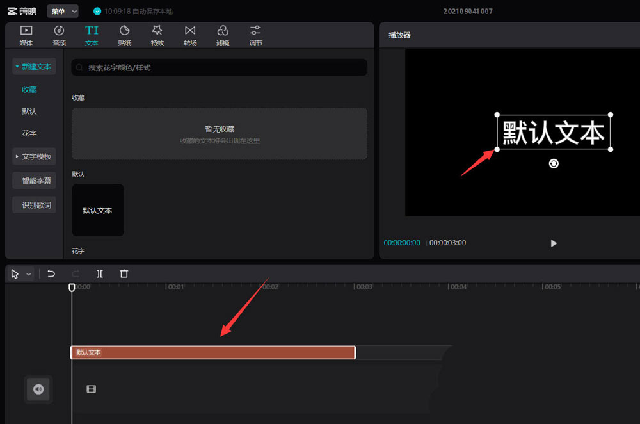
Task: Open the 音频 (Audio) panel
Action: (59, 35)
